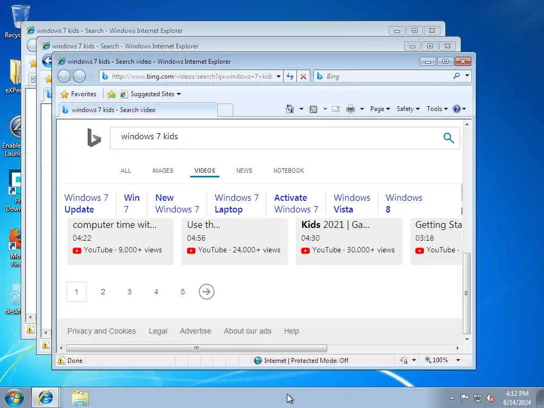Click the Windows 7 Update related search
The image size is (544, 408).
coord(87,203)
